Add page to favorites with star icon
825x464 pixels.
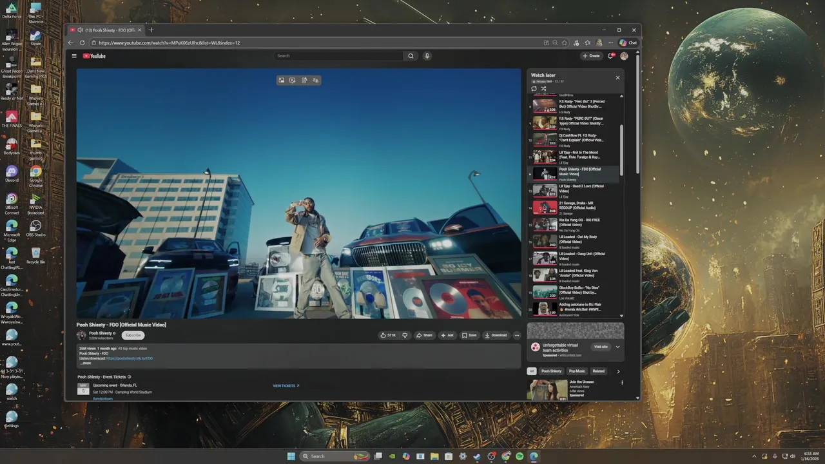[565, 43]
